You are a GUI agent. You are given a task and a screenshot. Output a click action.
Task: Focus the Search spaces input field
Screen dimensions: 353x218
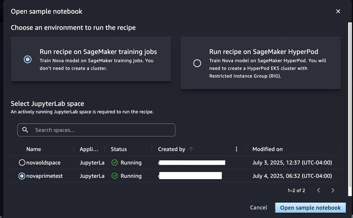102,130
